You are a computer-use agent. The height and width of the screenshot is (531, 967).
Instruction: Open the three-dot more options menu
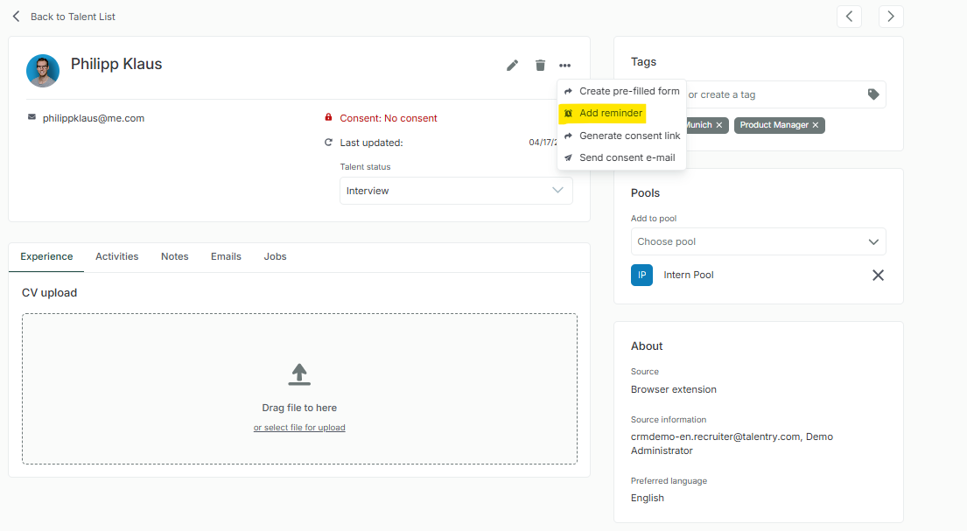565,66
